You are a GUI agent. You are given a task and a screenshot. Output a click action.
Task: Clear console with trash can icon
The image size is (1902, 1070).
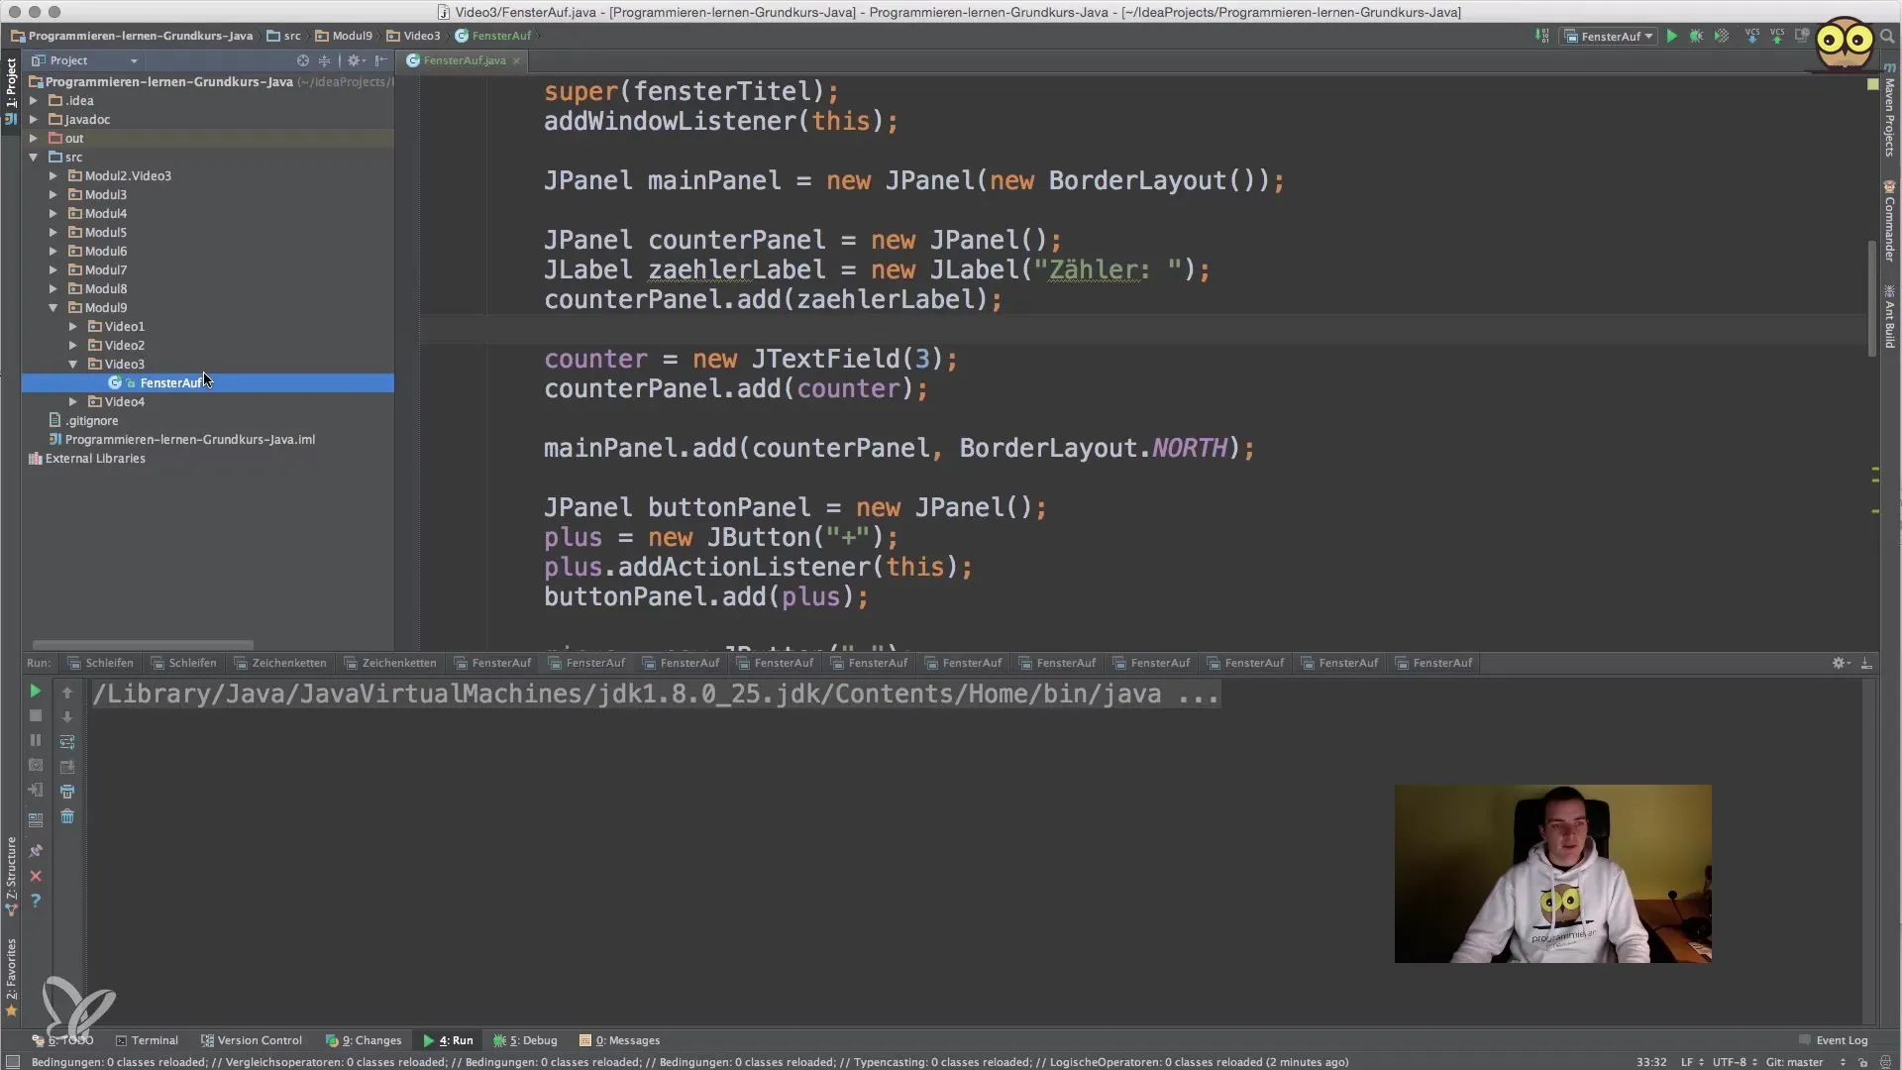[67, 816]
